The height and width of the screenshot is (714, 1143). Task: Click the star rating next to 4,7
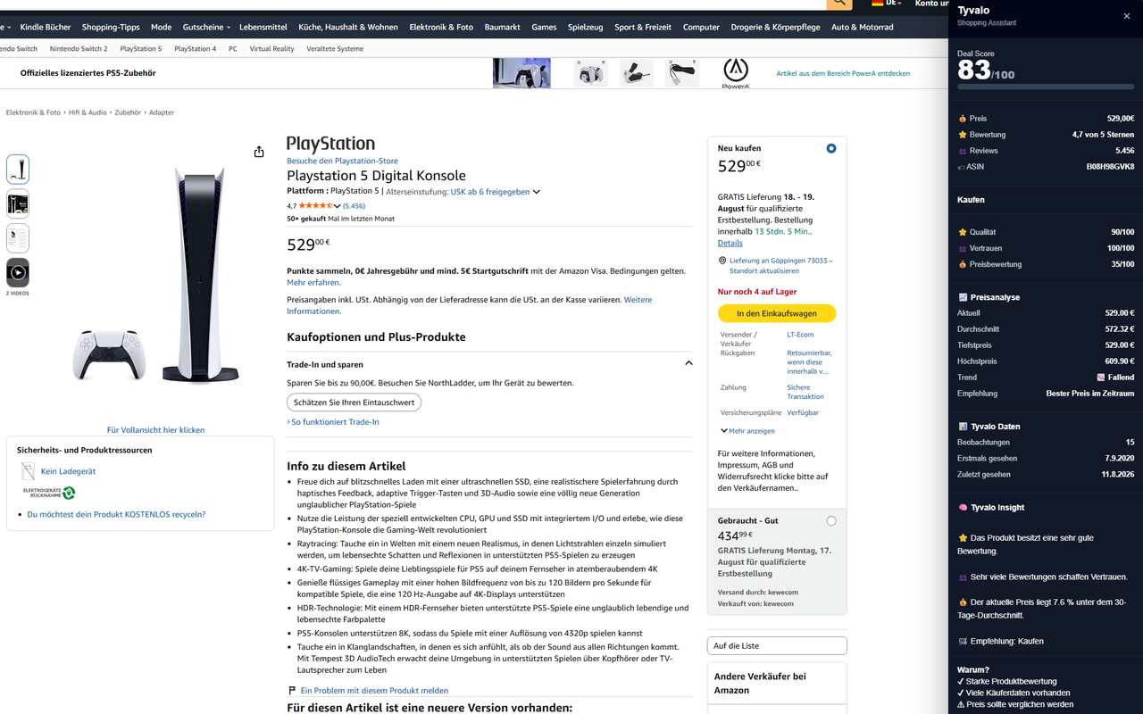point(316,206)
